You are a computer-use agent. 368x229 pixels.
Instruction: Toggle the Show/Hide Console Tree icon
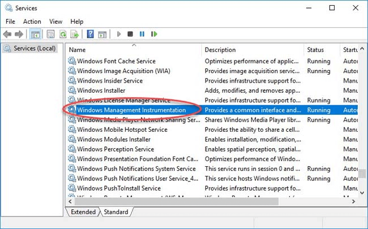point(36,34)
